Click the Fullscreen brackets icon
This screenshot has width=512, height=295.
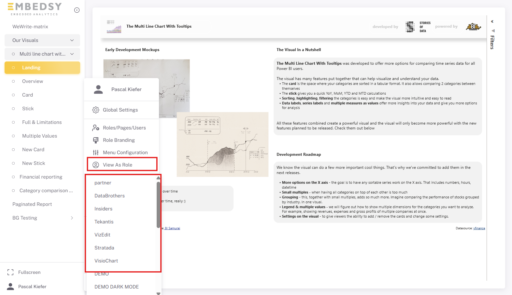10,272
